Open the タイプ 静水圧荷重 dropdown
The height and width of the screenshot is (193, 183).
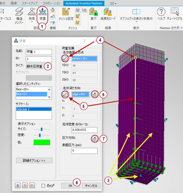[39, 66]
